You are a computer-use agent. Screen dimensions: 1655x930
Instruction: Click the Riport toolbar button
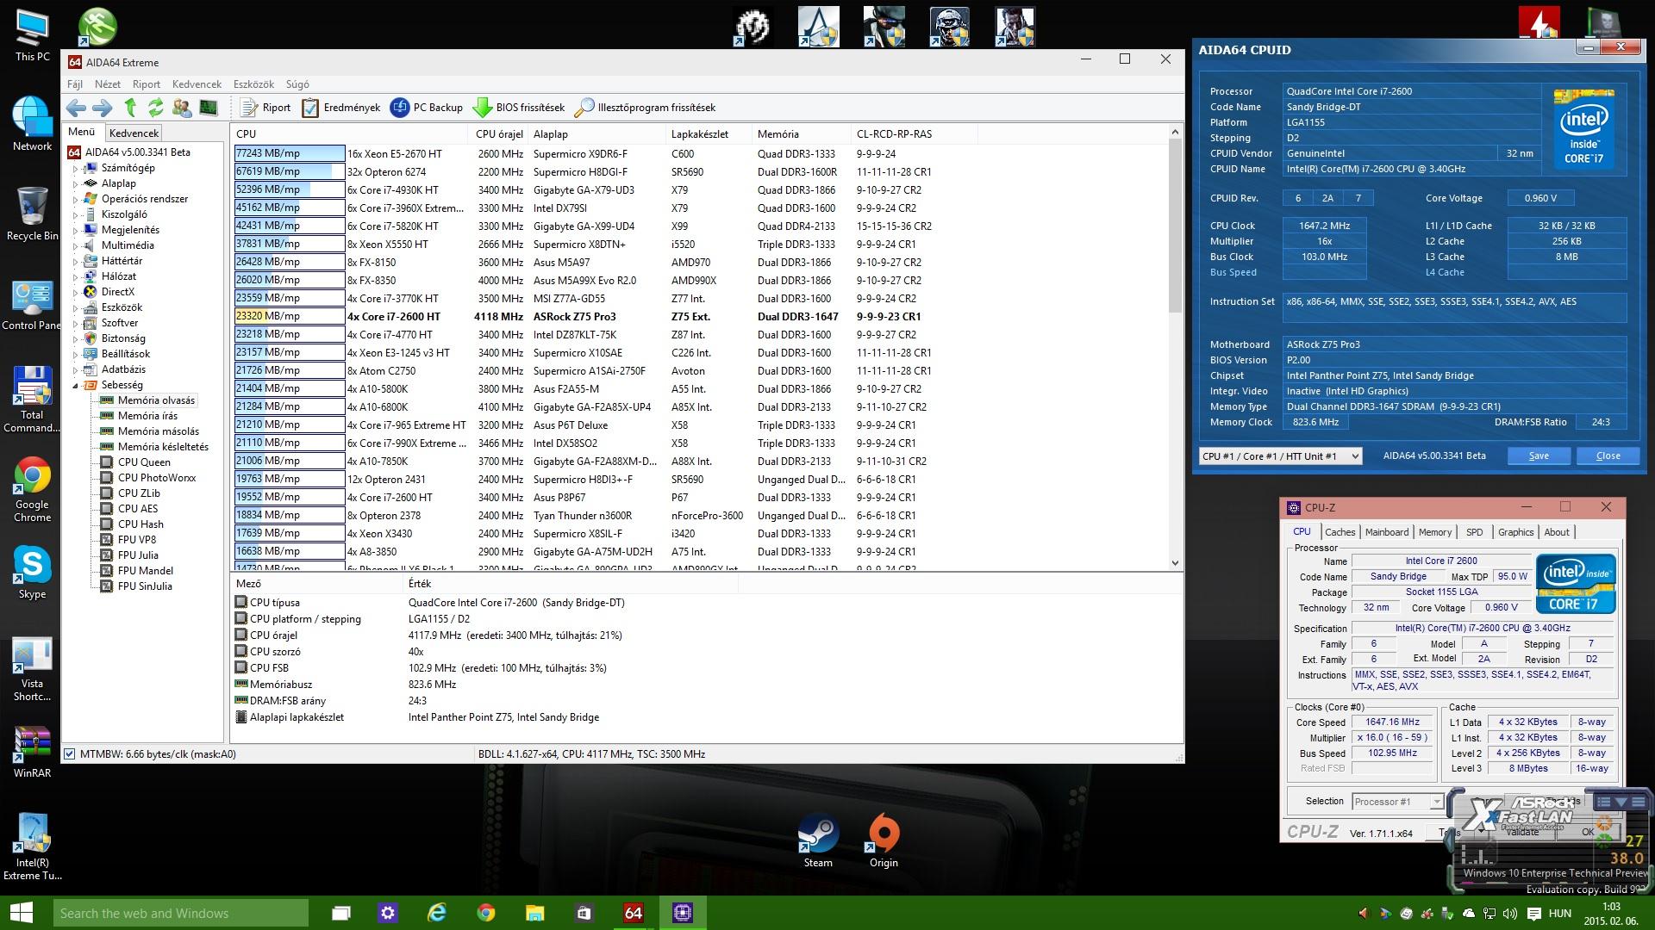[265, 108]
